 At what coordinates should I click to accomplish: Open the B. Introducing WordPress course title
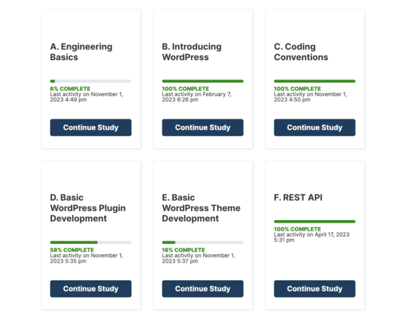[x=192, y=52]
